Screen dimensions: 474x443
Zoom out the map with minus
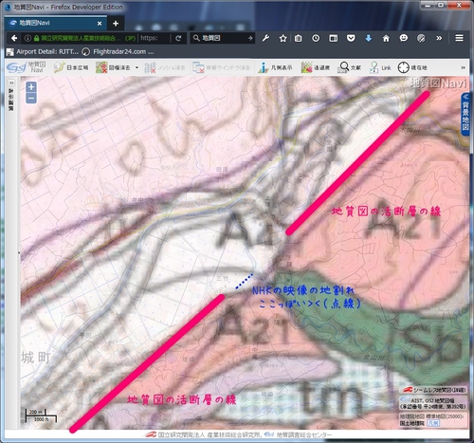(x=31, y=99)
